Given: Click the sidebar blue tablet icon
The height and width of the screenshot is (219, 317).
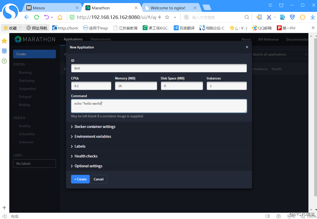Looking at the screenshot, I should click(x=4, y=51).
